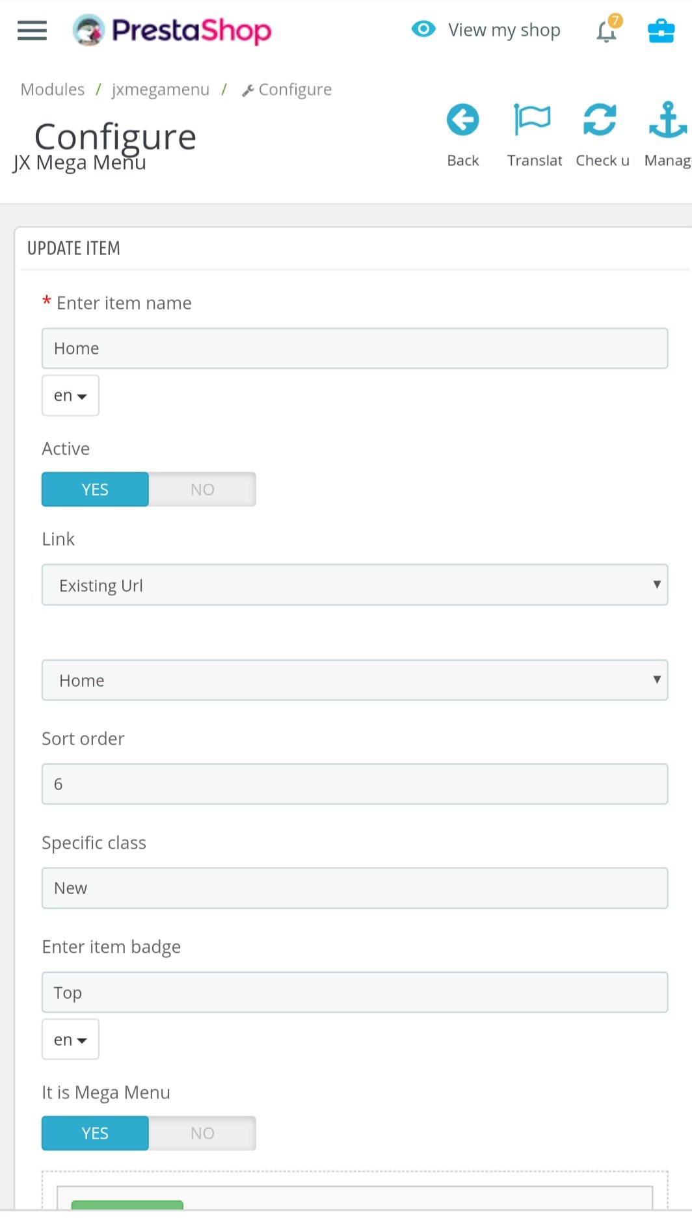Click the Manage hooks anchor icon
Screen dimensions: 692x1218
coord(667,120)
